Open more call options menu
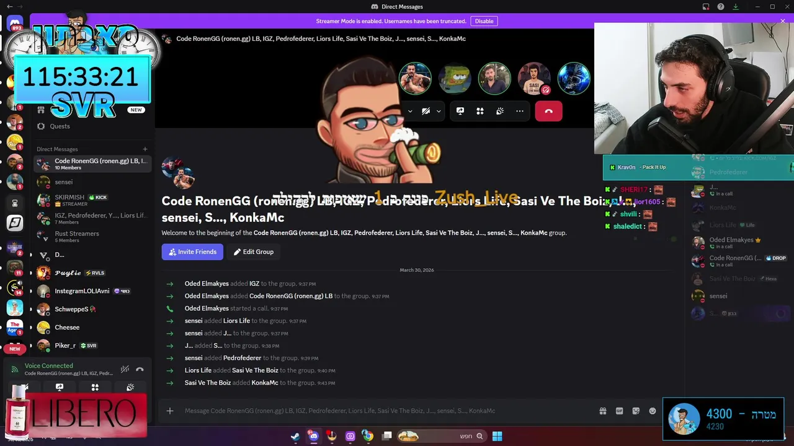Image resolution: width=794 pixels, height=446 pixels. click(520, 111)
